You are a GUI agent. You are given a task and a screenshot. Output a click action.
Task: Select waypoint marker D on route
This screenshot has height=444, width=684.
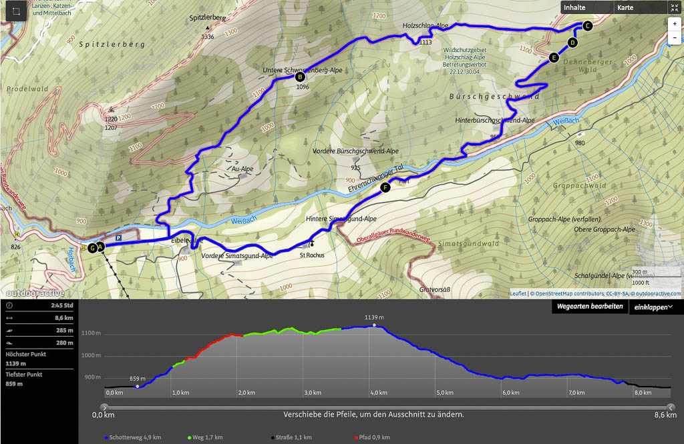click(572, 42)
